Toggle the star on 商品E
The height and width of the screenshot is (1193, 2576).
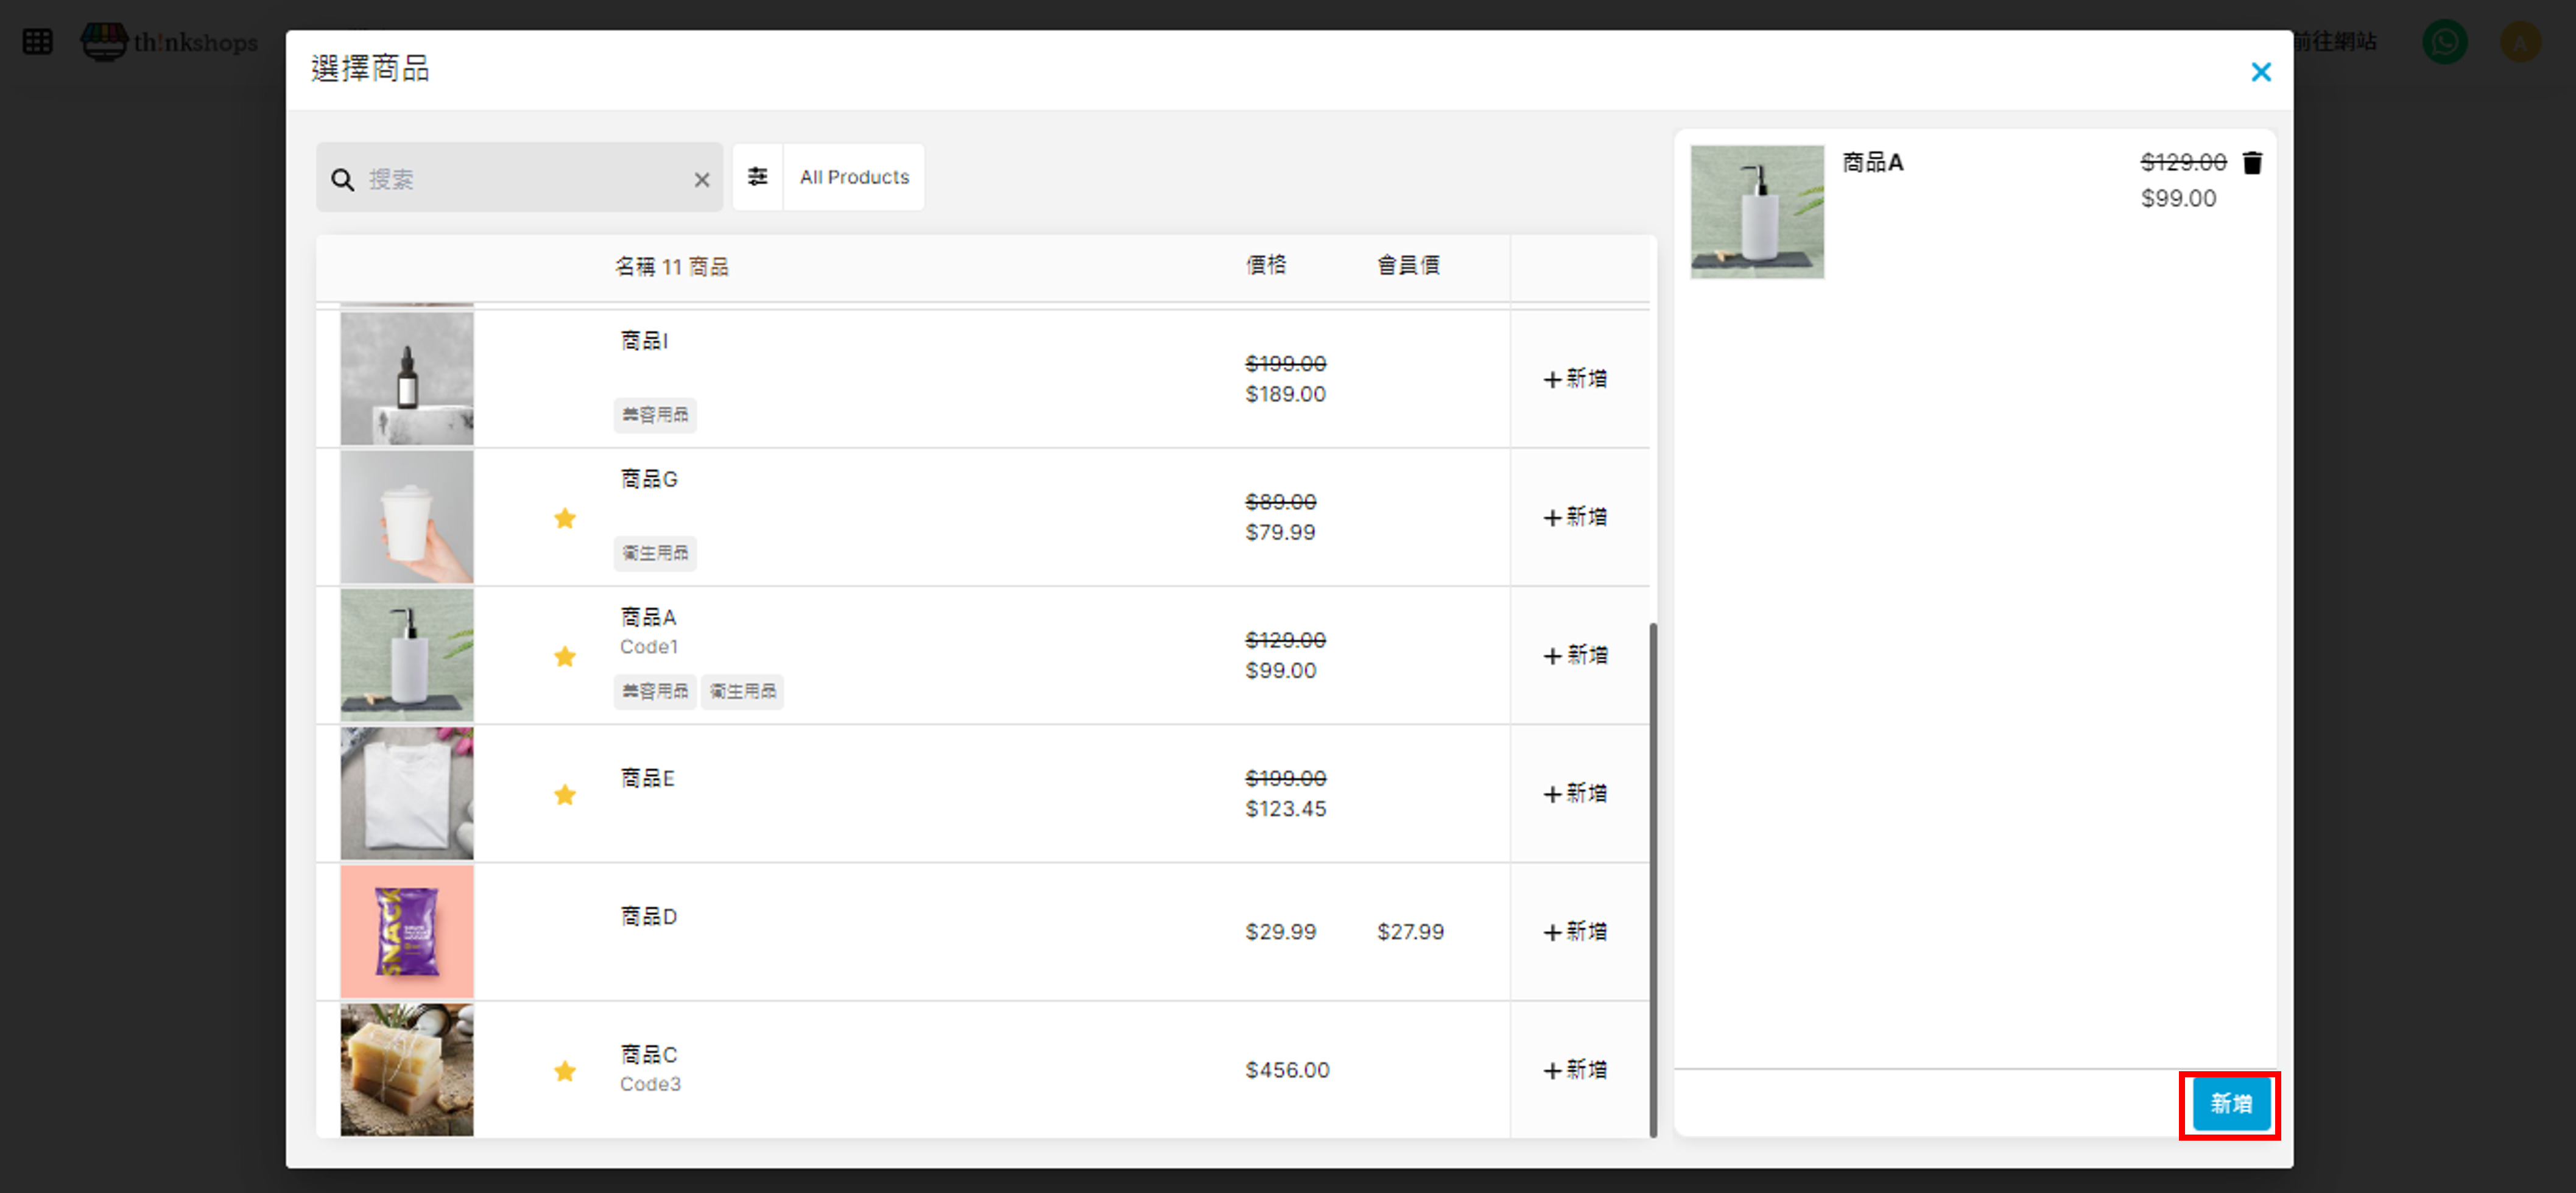tap(565, 795)
